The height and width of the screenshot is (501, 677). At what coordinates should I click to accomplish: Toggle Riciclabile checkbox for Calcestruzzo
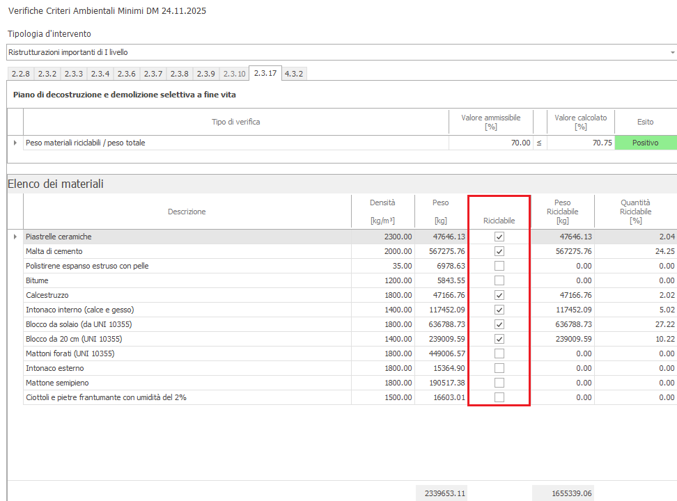tap(499, 295)
